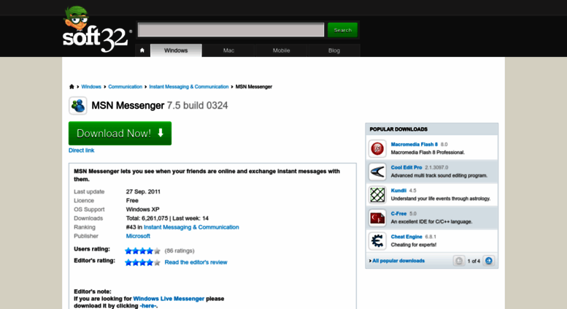Open Macromedia Flash 8 title link
The width and height of the screenshot is (567, 309).
414,145
